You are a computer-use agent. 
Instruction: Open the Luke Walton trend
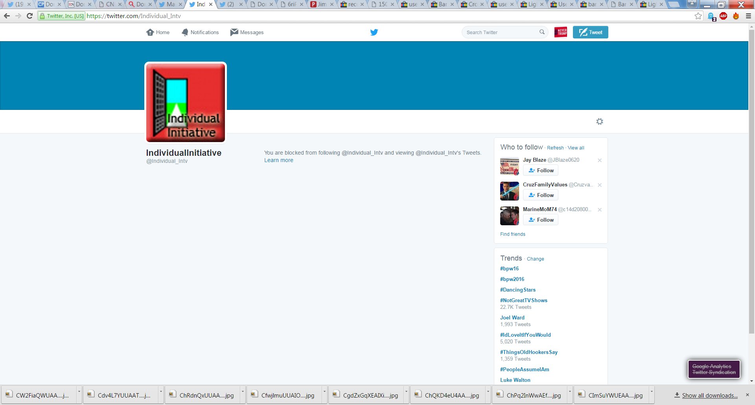pos(515,380)
